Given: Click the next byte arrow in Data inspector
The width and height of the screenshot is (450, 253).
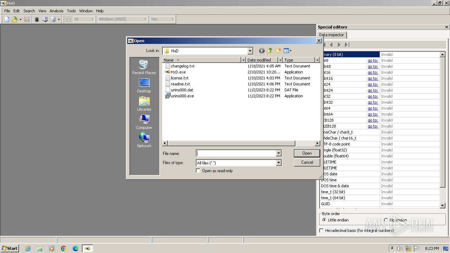Looking at the screenshot, I should [x=339, y=45].
